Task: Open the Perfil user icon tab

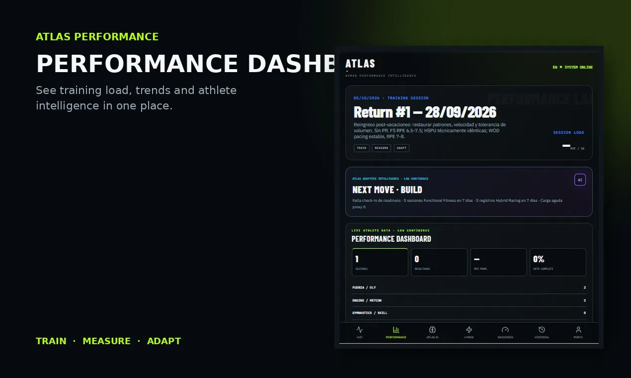Action: 578,332
